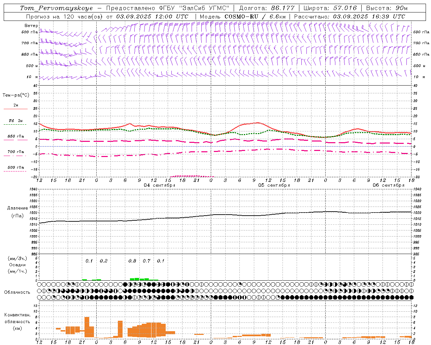Click the '0.8' precipitation amount value

[132, 261]
